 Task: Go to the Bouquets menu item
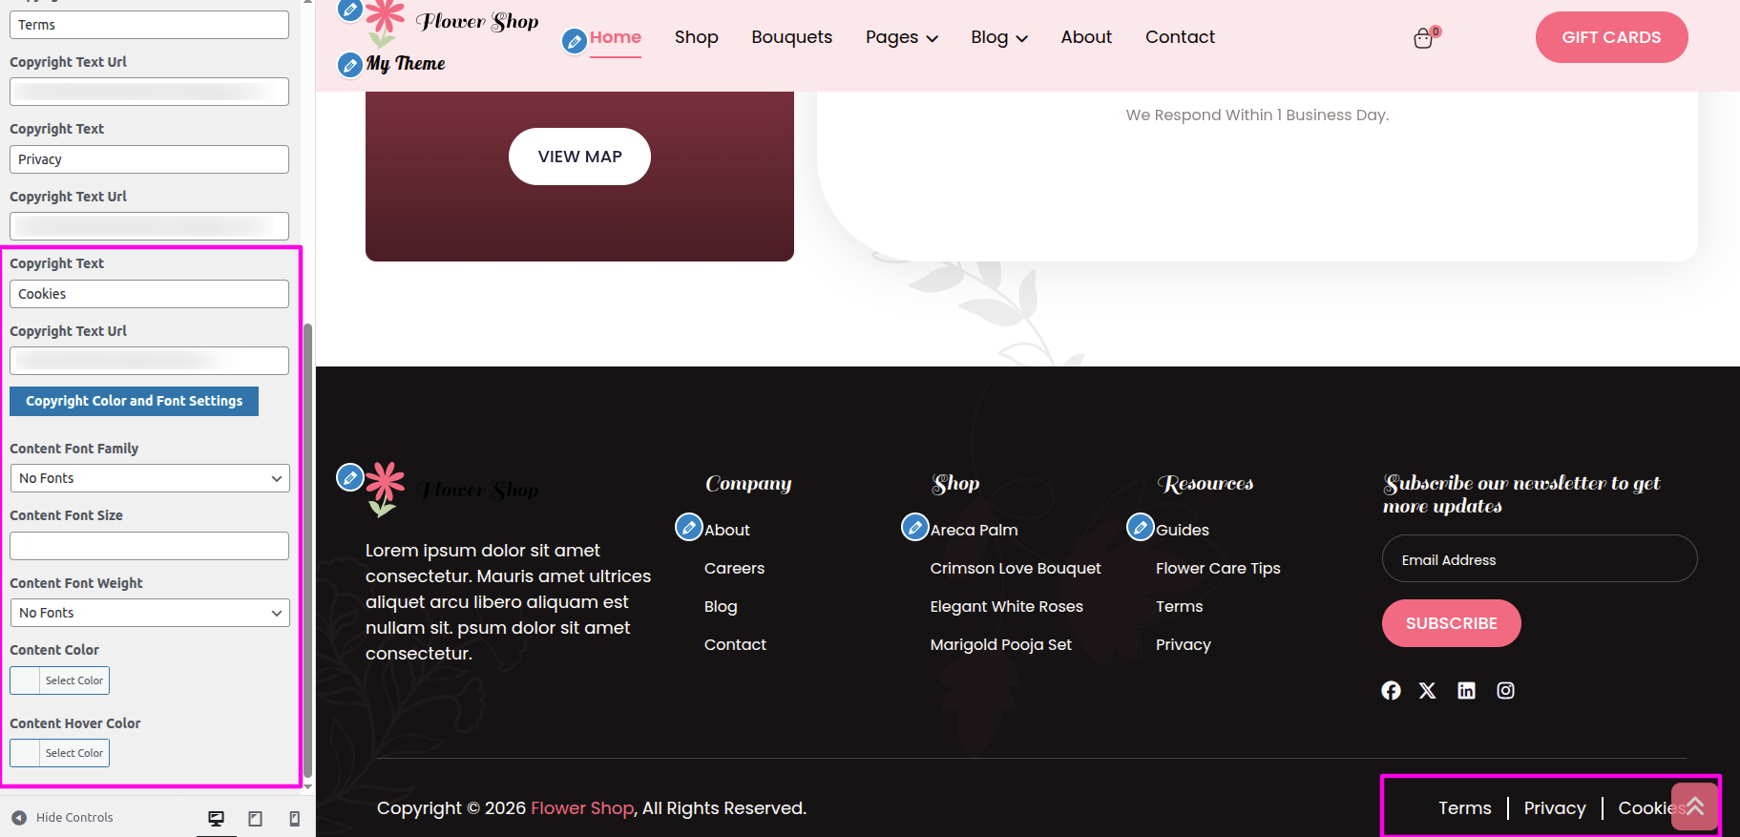point(791,37)
